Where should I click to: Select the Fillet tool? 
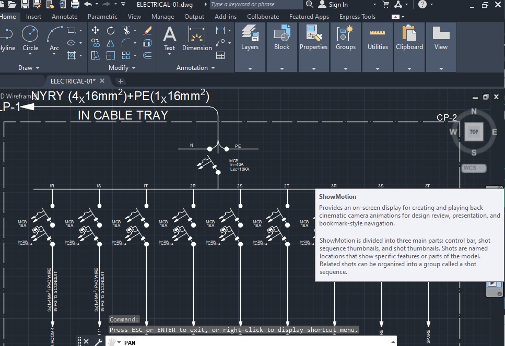tap(126, 43)
